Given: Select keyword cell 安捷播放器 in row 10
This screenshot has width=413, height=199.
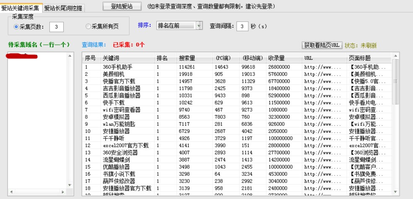Looking at the screenshot, I should click(116, 131).
